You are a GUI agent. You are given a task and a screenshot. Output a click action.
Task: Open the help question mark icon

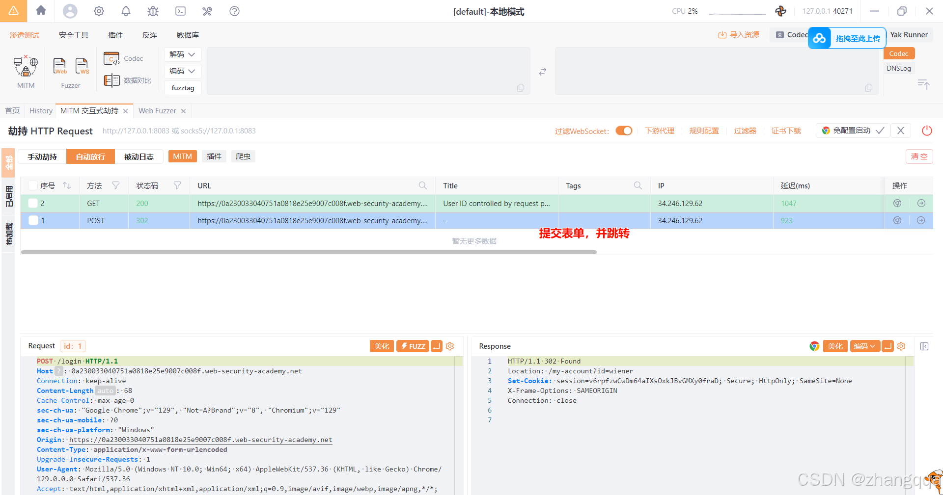coord(234,11)
